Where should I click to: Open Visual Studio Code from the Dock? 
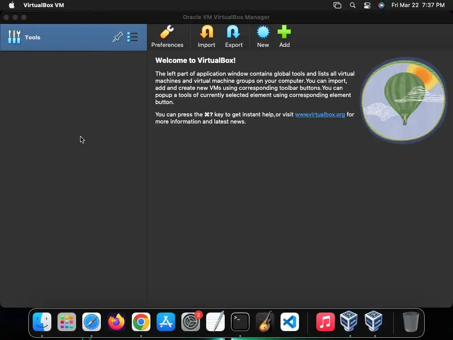(290, 322)
